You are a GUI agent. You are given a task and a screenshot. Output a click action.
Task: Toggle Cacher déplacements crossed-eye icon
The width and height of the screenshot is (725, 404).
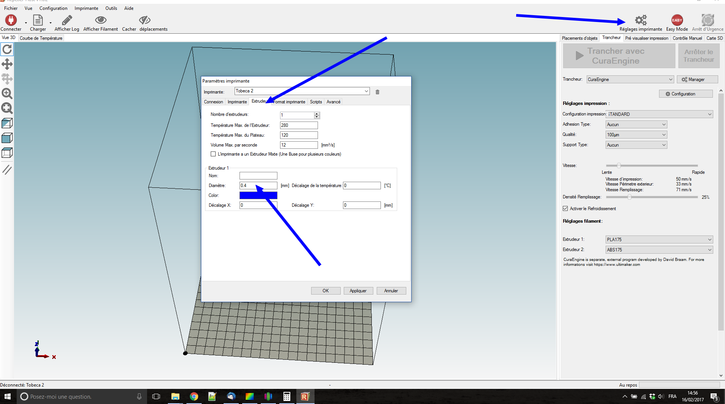coord(144,20)
